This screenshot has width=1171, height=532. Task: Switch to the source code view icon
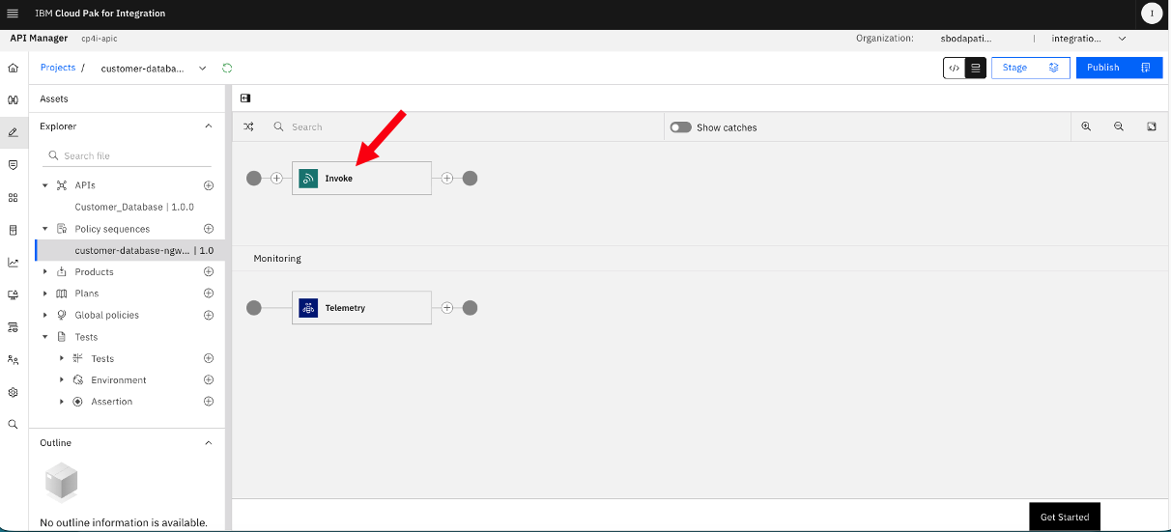point(955,68)
